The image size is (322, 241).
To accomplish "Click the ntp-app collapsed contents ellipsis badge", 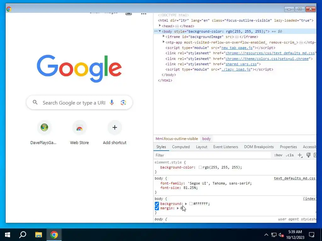I will coord(301,43).
